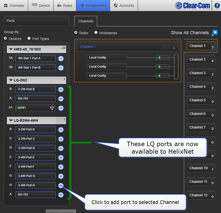Click the 2-2W-Port B port field
The width and height of the screenshot is (221, 213).
point(35,89)
